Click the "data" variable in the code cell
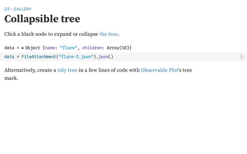The height and width of the screenshot is (154, 247). 9,57
